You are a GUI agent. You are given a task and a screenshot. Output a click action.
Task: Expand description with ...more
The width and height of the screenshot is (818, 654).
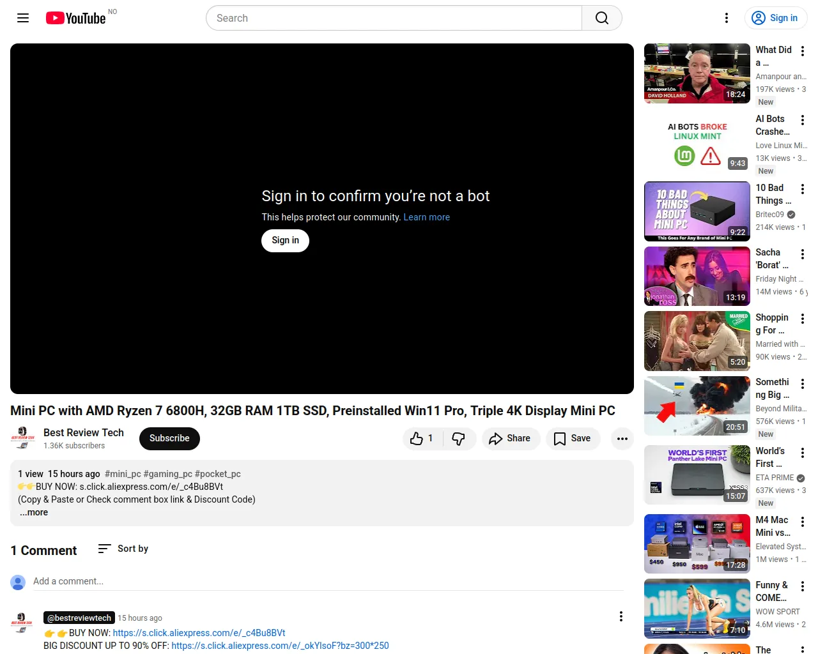pos(34,512)
